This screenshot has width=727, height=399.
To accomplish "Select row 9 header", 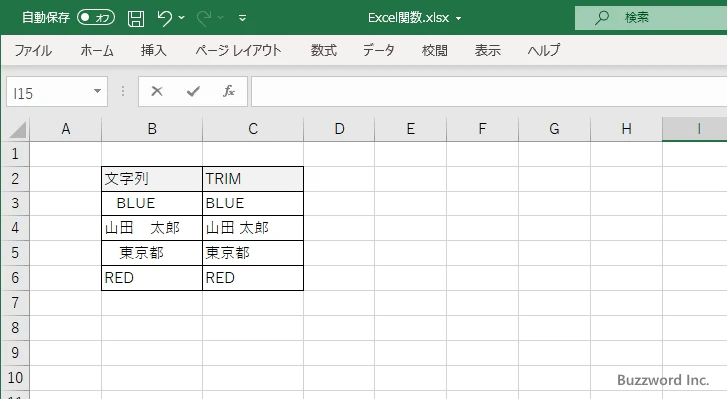I will (15, 353).
